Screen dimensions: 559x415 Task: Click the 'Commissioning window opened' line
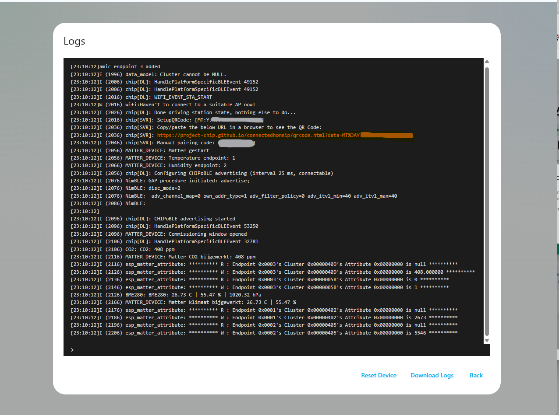[159, 234]
